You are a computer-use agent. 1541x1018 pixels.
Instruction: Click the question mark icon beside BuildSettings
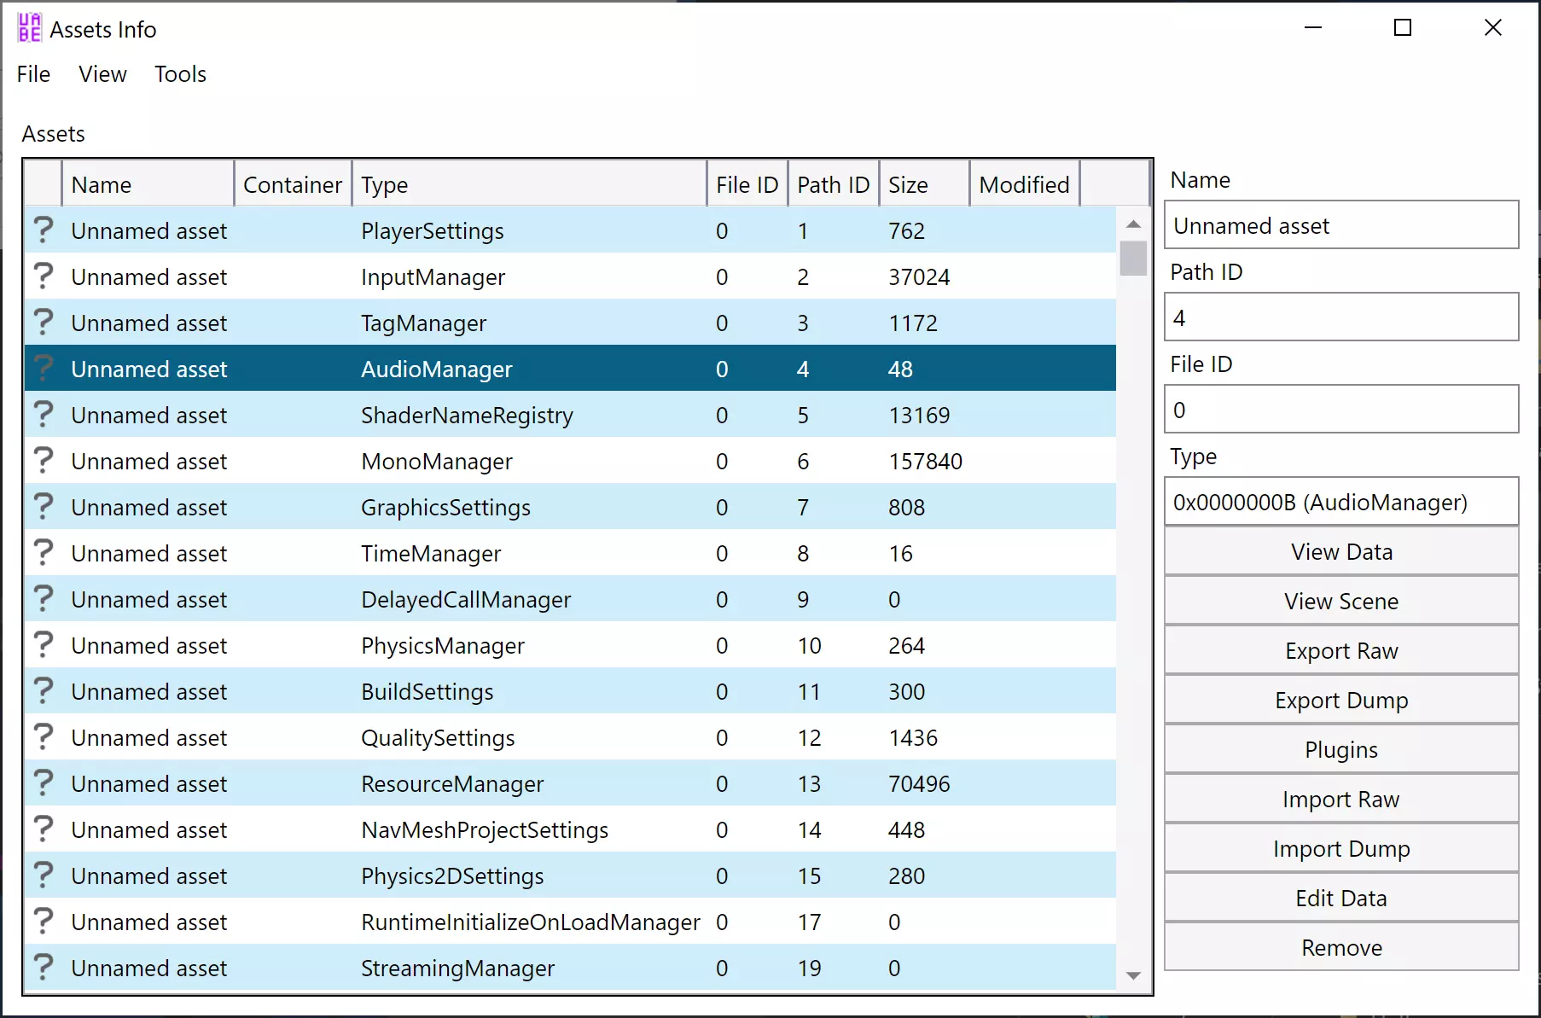(x=44, y=691)
